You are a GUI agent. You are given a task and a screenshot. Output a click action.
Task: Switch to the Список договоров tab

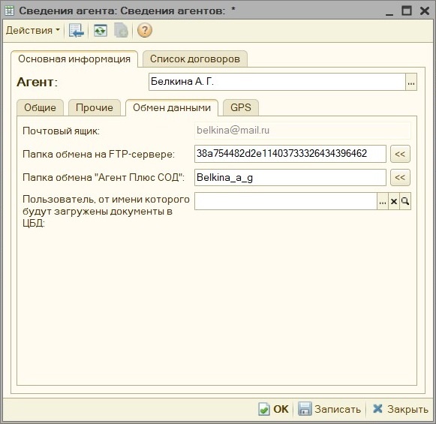tap(195, 59)
